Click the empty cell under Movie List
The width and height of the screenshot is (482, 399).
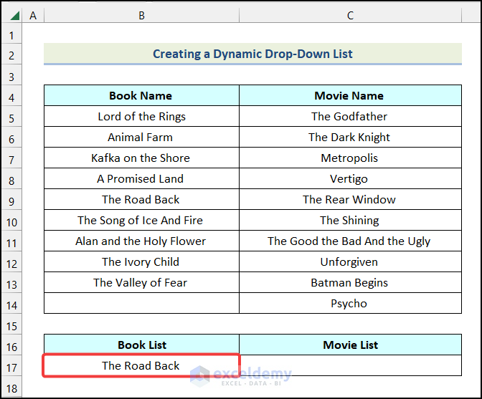350,366
